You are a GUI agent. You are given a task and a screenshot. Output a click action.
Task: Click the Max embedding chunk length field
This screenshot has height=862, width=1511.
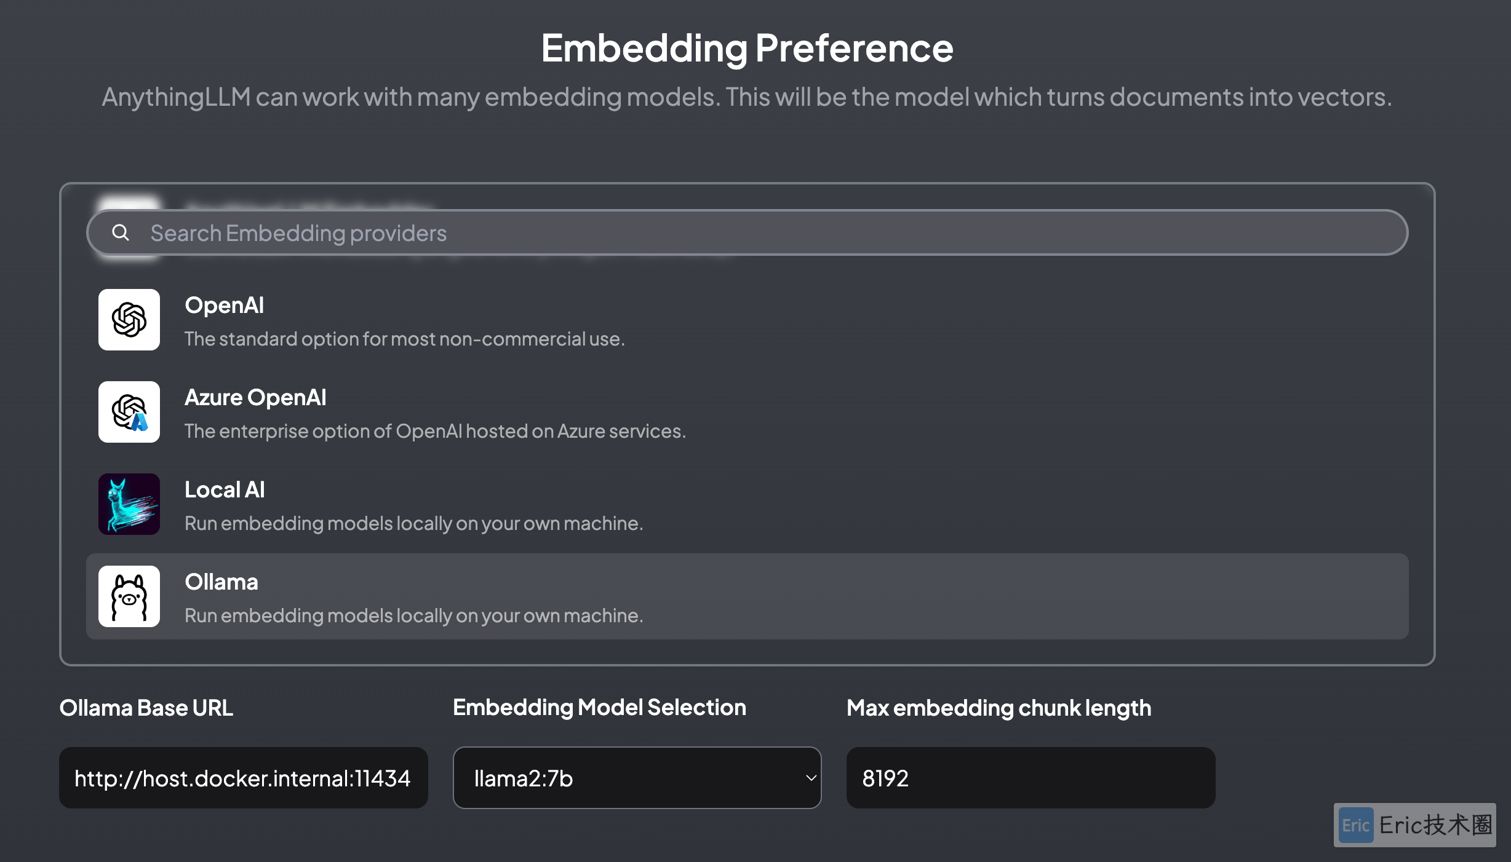(x=1031, y=778)
